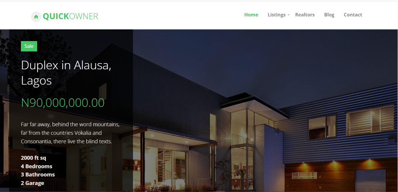Open the Blog page link
This screenshot has height=192, width=398.
[x=329, y=15]
